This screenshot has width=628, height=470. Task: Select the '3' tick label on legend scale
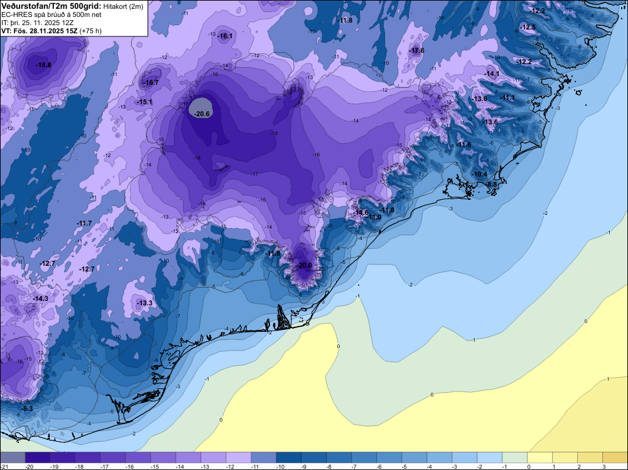603,466
